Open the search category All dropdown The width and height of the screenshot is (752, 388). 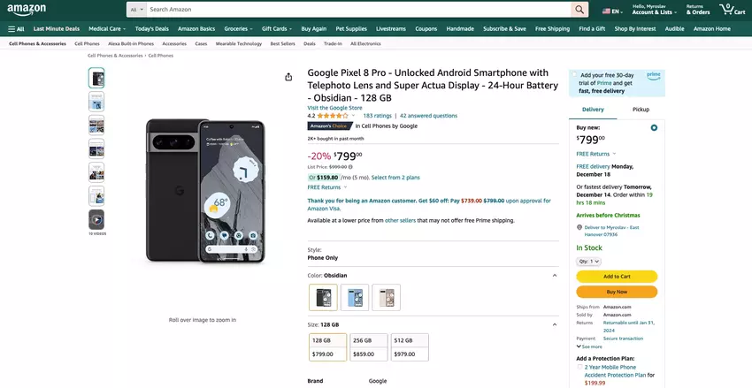(136, 10)
